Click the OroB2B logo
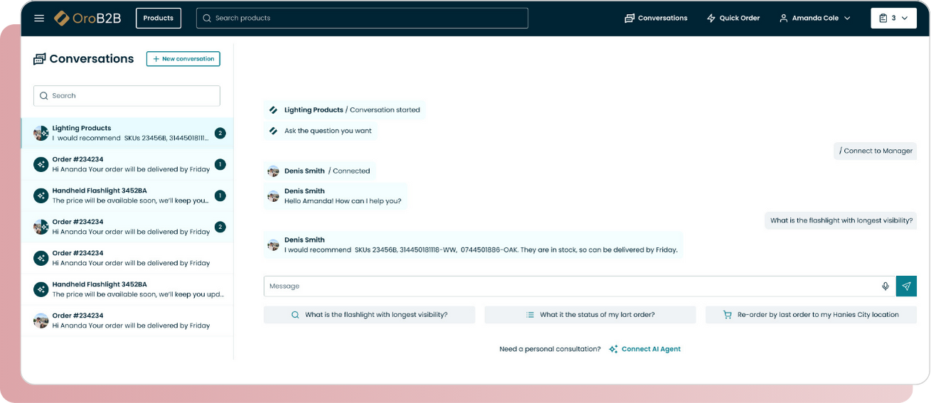Viewport: 931px width, 403px height. click(88, 18)
